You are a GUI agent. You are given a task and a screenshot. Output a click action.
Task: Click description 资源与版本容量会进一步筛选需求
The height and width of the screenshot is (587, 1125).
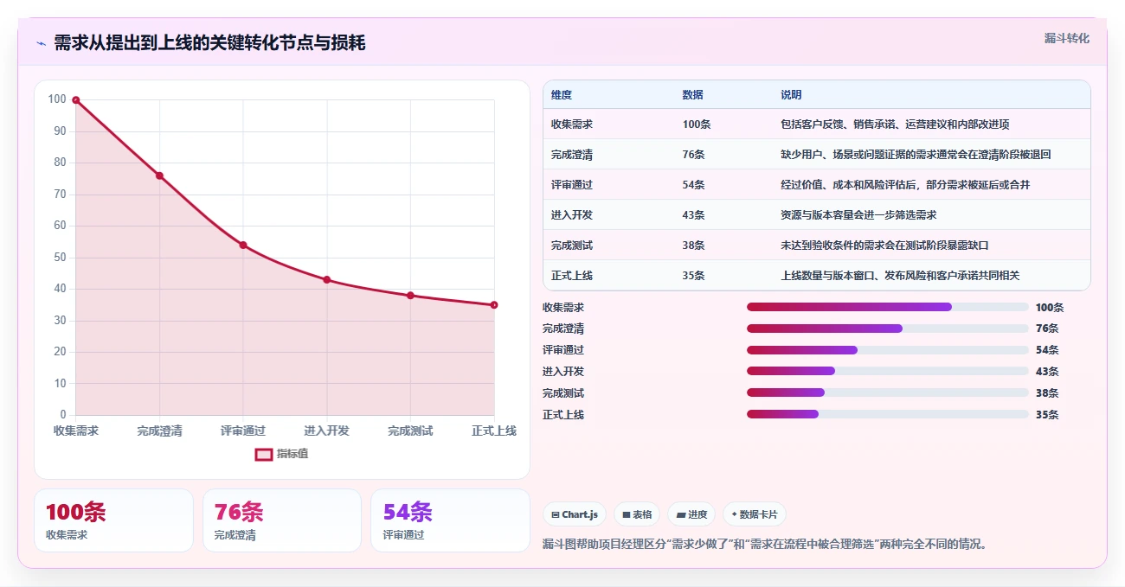tap(858, 215)
